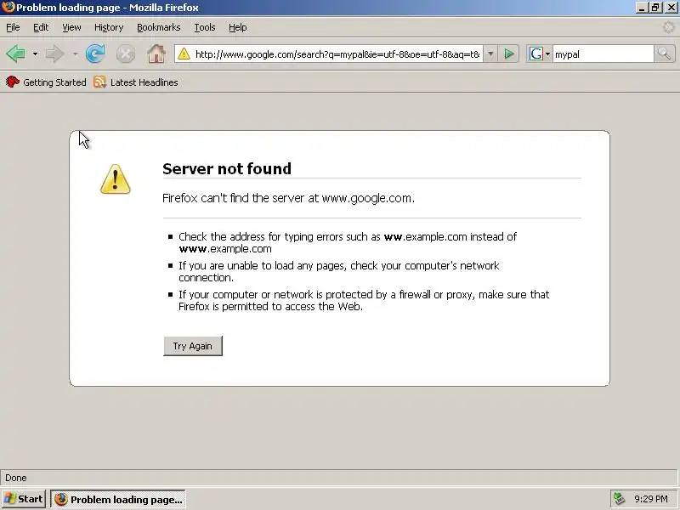Open the History menu

[109, 27]
